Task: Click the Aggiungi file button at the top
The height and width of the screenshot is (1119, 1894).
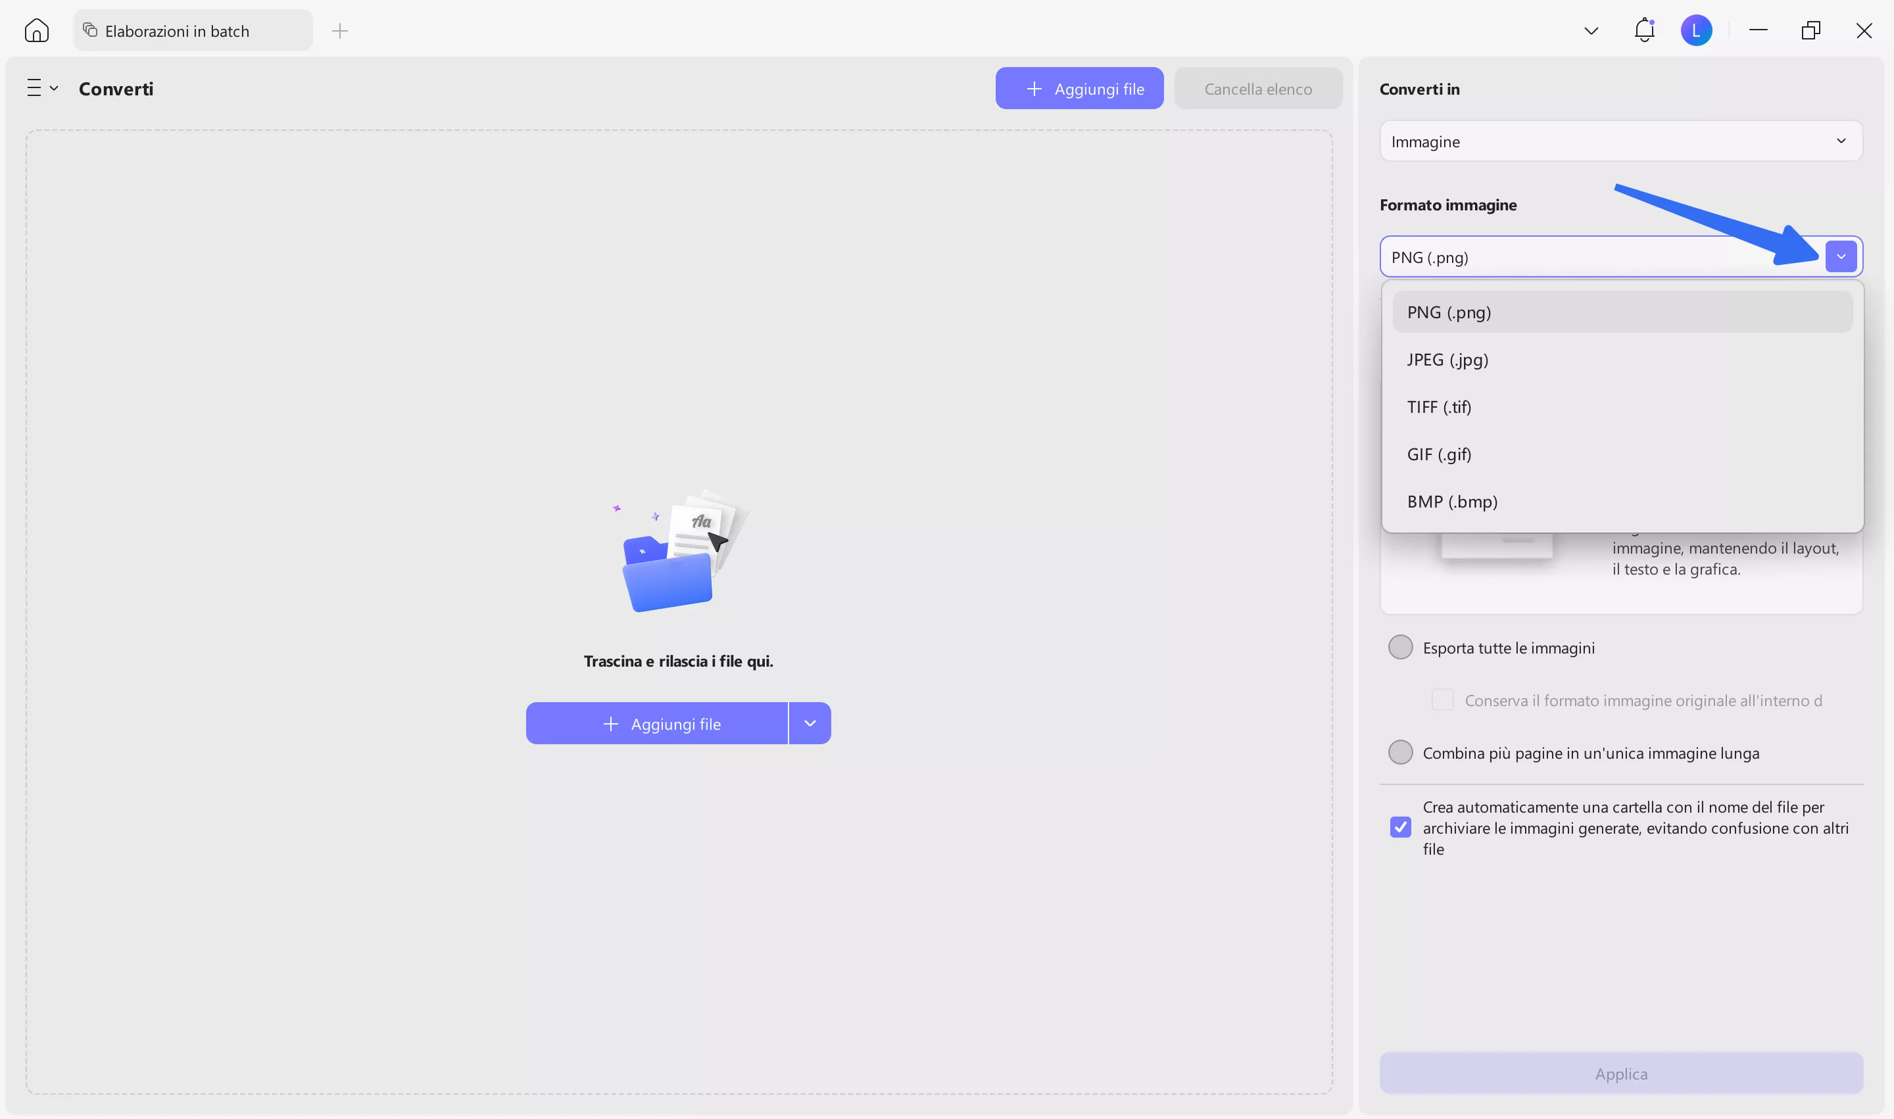Action: [1079, 88]
